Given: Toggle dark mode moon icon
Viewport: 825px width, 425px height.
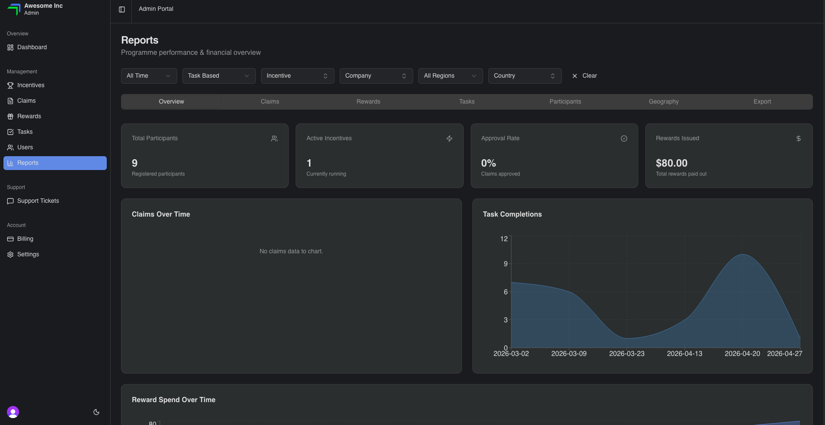Looking at the screenshot, I should click(x=96, y=412).
